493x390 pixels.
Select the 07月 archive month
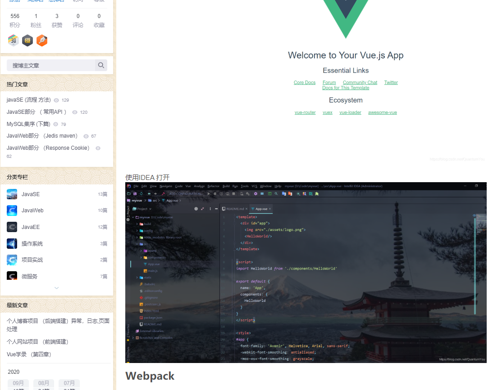[69, 383]
